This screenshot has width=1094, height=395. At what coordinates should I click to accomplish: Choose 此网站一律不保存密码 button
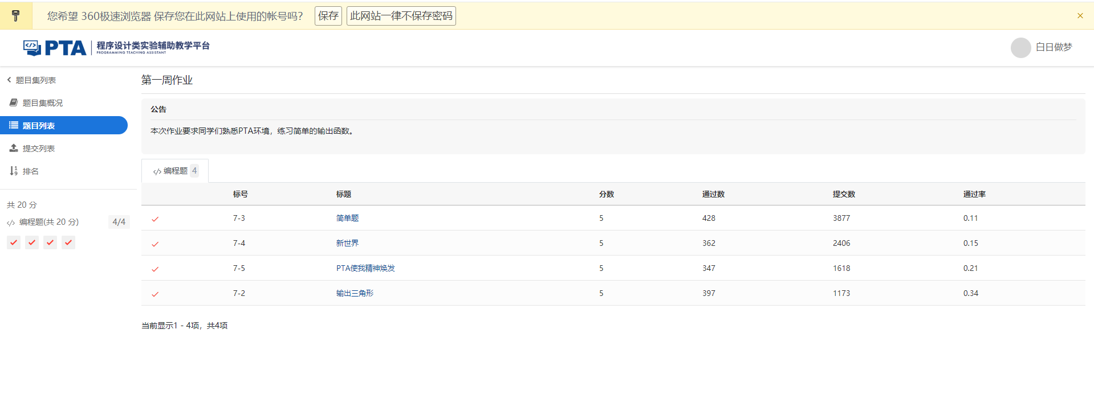pos(401,16)
